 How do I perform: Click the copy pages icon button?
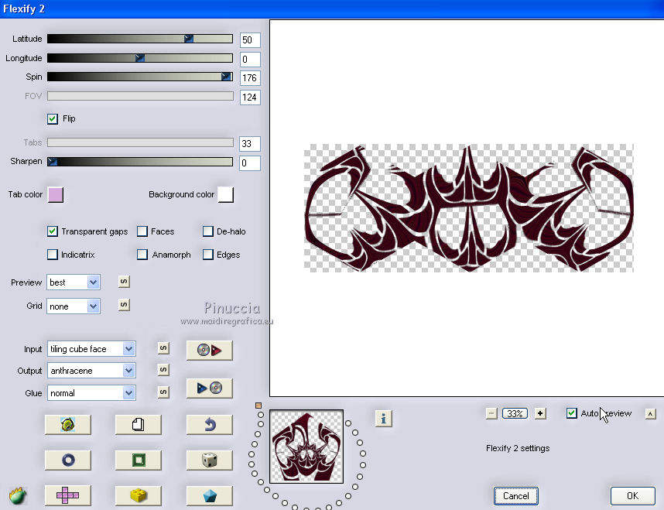138,424
